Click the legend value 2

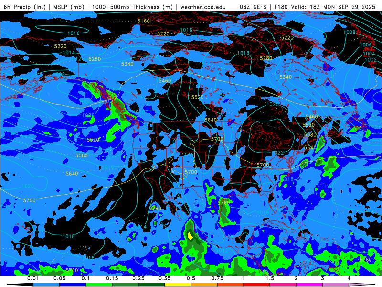296,278
